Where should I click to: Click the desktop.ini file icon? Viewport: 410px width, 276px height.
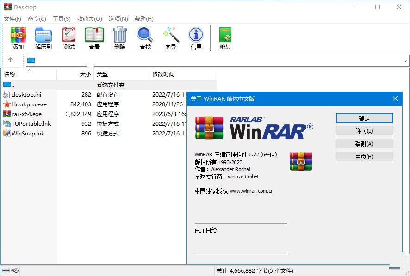tap(7, 94)
